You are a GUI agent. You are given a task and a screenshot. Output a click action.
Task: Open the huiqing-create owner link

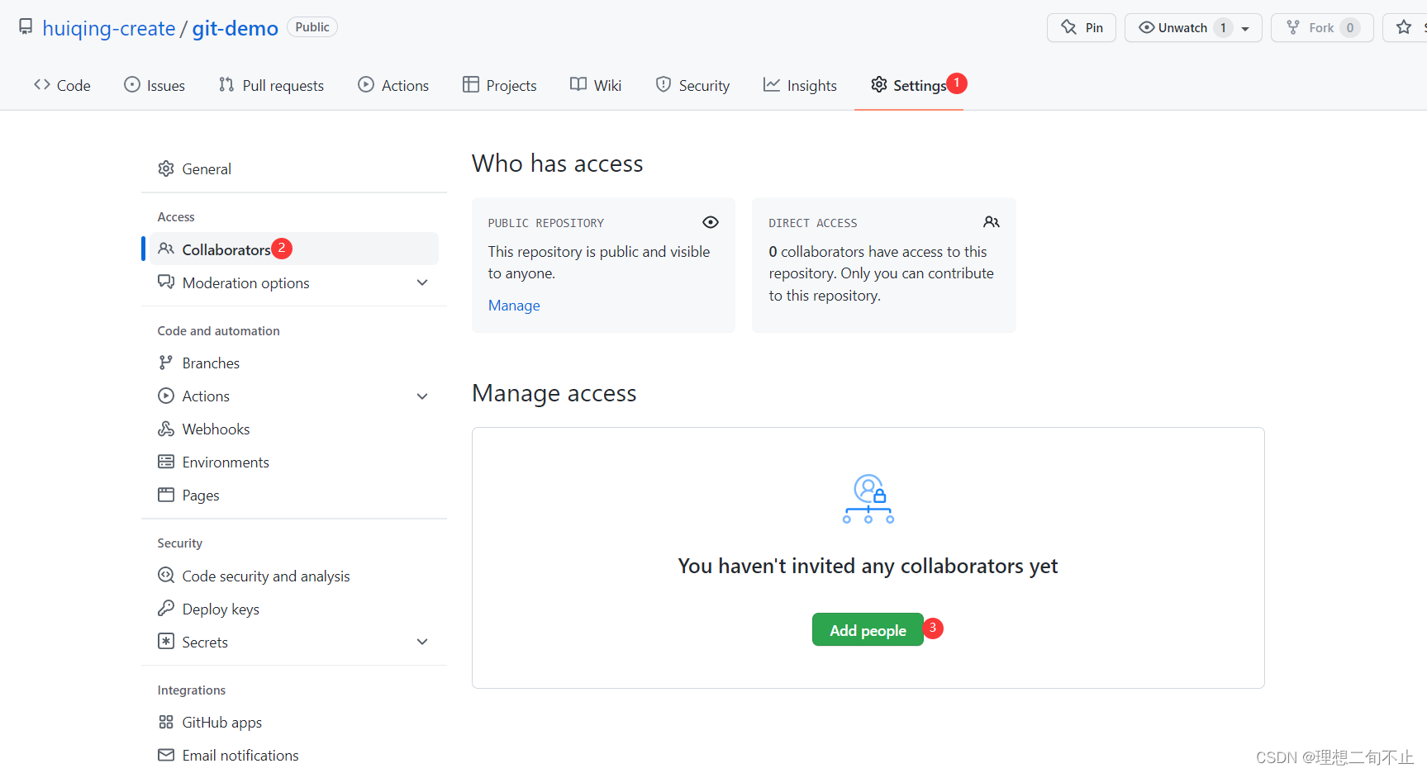click(109, 28)
